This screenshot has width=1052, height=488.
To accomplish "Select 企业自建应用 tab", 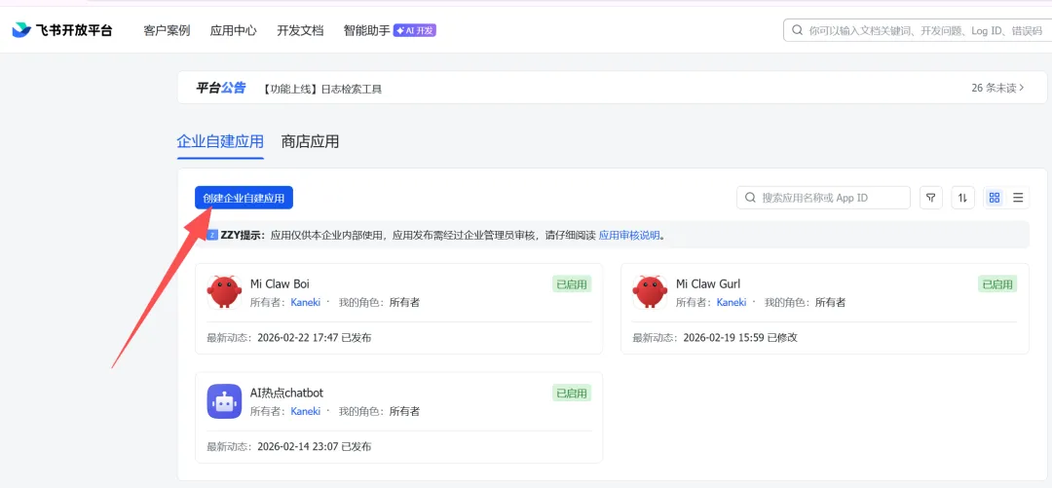I will tap(220, 141).
